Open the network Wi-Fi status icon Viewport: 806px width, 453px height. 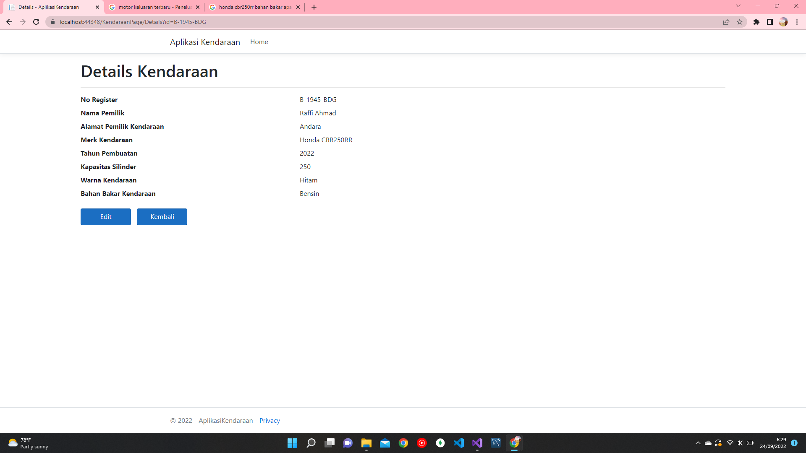tap(729, 443)
